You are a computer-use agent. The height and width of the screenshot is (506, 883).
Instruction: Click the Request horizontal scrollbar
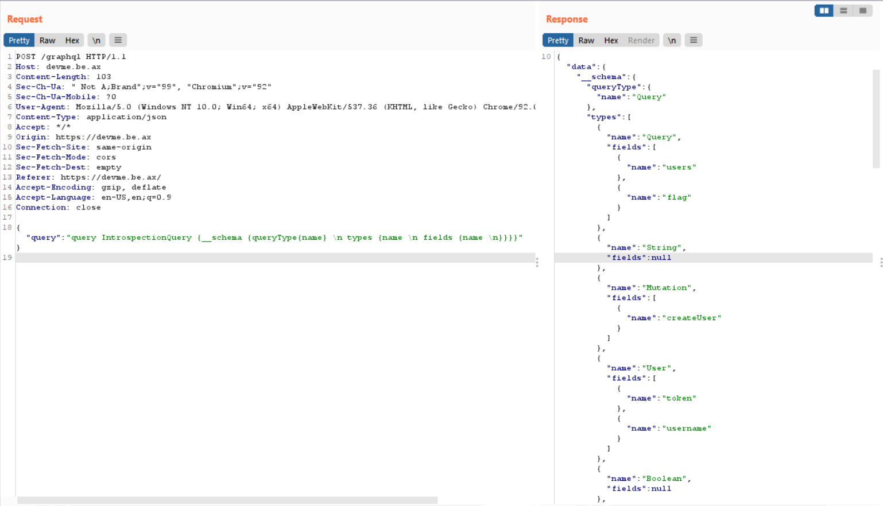tap(227, 500)
